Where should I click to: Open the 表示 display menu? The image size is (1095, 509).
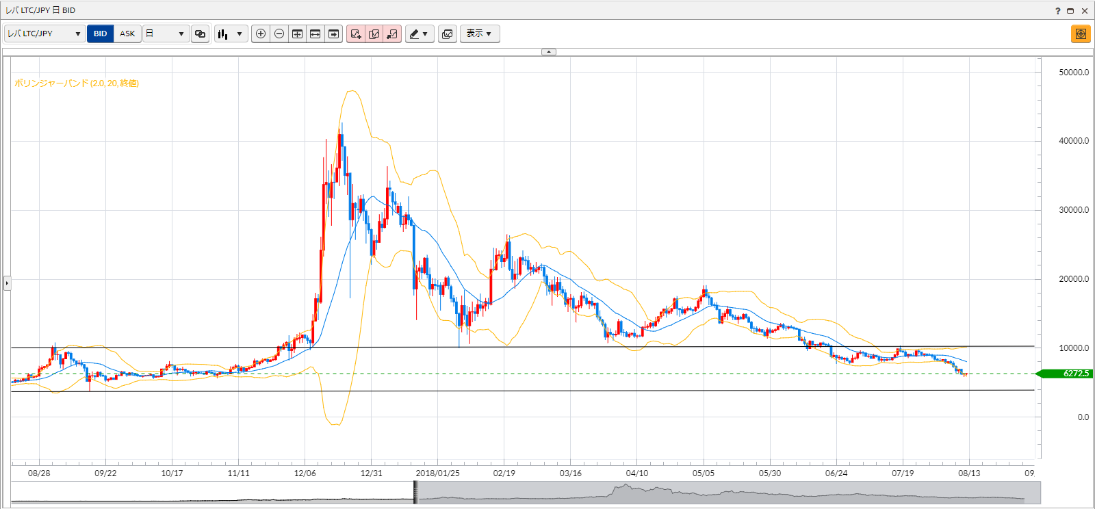coord(480,34)
